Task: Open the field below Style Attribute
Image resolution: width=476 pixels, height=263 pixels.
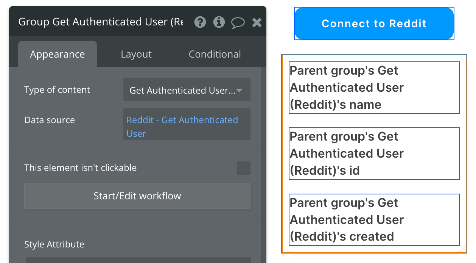Action: pyautogui.click(x=138, y=260)
